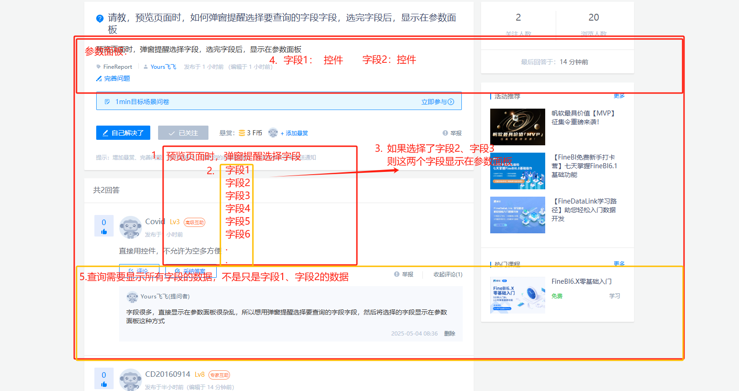Click the Lv3 level label next to Covid
The image size is (739, 391).
coord(175,222)
